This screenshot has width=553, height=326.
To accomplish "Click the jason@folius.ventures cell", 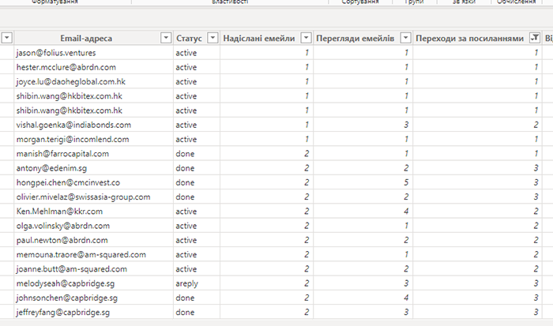I will [x=93, y=53].
